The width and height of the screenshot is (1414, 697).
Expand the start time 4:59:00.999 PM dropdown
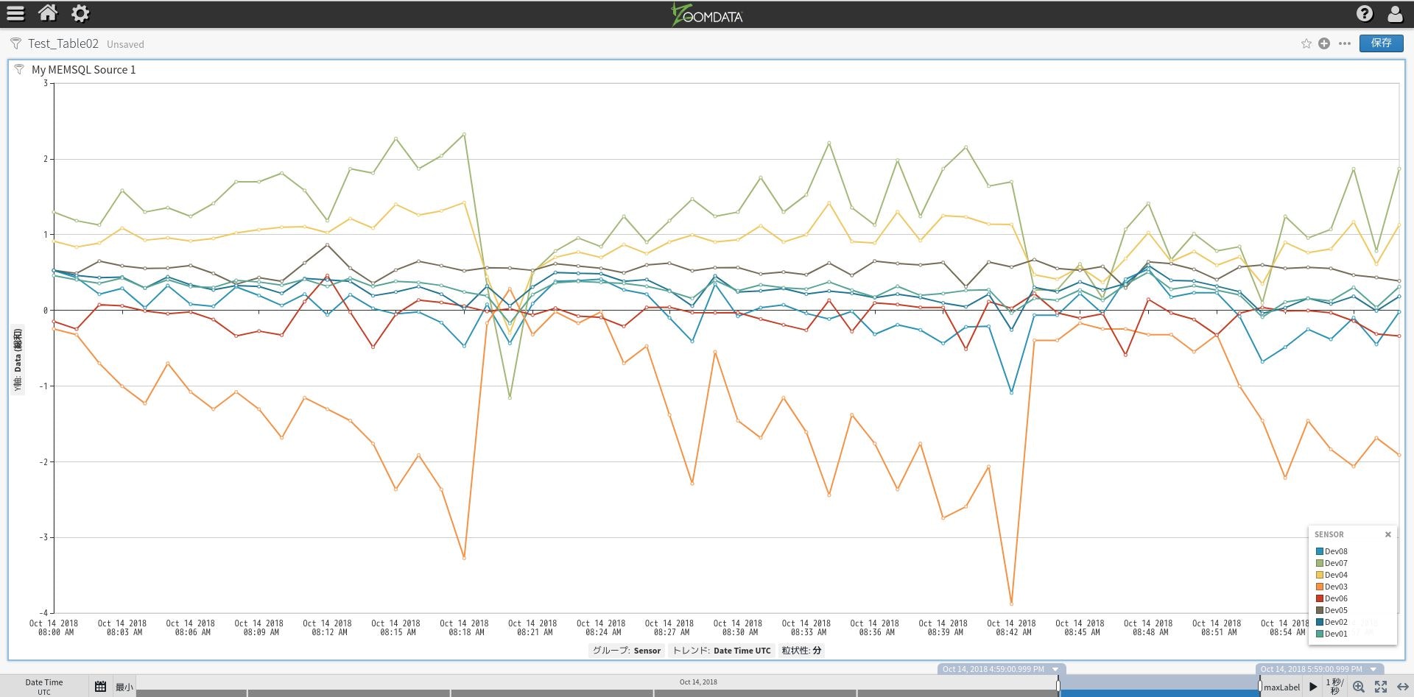click(x=1055, y=669)
